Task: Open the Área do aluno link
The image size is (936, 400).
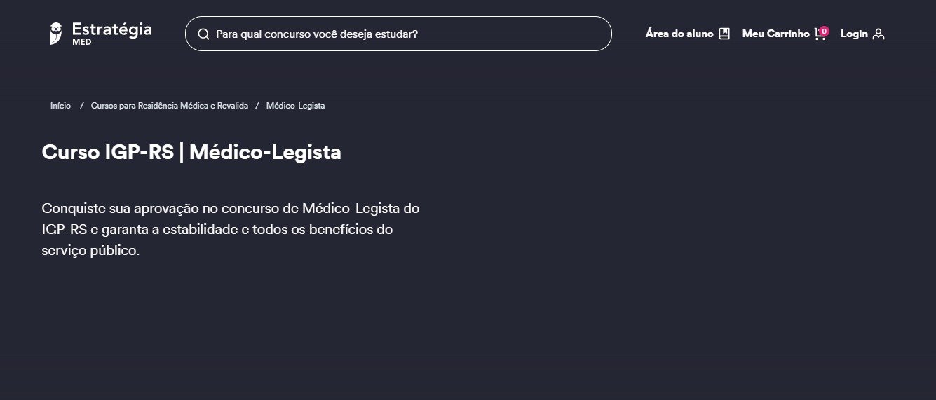Action: [x=679, y=34]
